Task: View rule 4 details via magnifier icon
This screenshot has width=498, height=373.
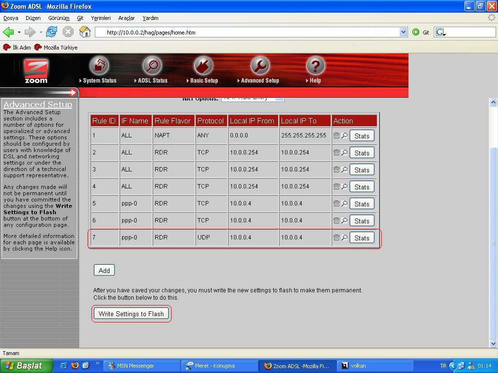Action: point(344,186)
